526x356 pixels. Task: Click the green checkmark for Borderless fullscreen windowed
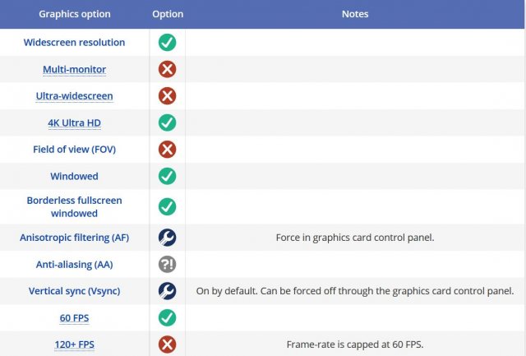pos(167,206)
